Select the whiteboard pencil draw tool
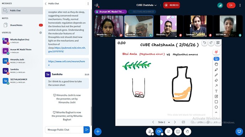245x137 pixels. pos(216,75)
